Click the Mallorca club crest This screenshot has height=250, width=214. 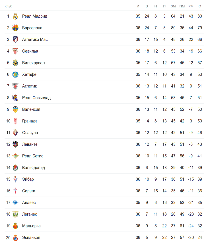pos(15,226)
